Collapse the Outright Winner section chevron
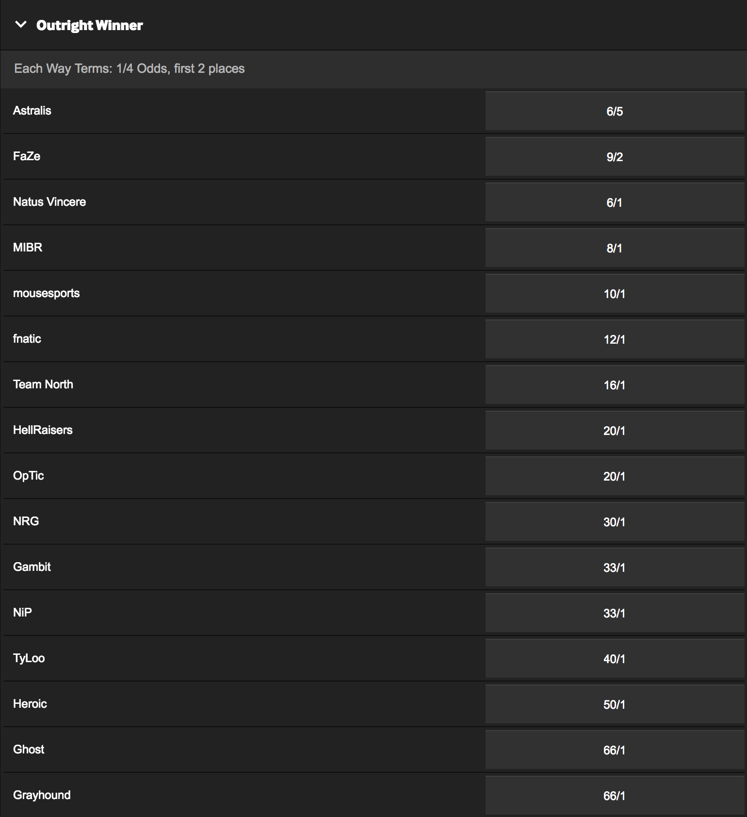Image resolution: width=747 pixels, height=817 pixels. click(x=21, y=25)
